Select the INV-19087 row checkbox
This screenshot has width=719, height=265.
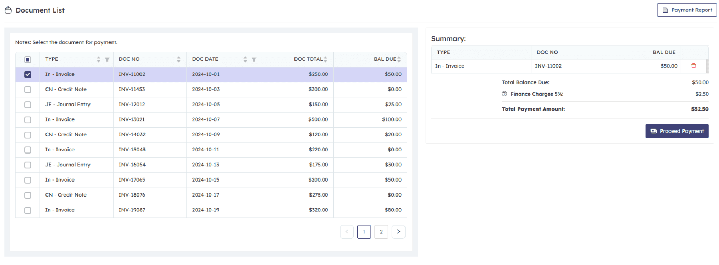[28, 210]
